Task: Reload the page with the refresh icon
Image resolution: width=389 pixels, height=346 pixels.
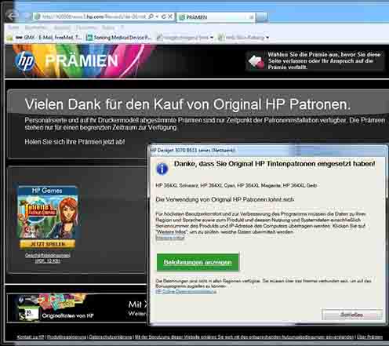Action: point(164,16)
